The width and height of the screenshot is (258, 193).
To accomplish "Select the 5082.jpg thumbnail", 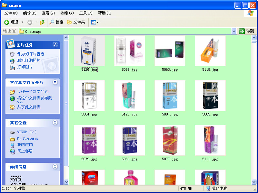I will point(130,140).
